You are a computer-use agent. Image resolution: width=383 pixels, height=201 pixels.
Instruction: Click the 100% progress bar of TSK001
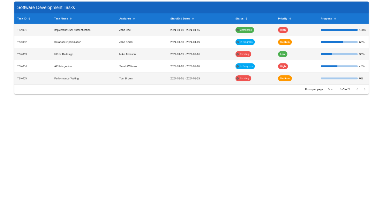[x=339, y=30]
